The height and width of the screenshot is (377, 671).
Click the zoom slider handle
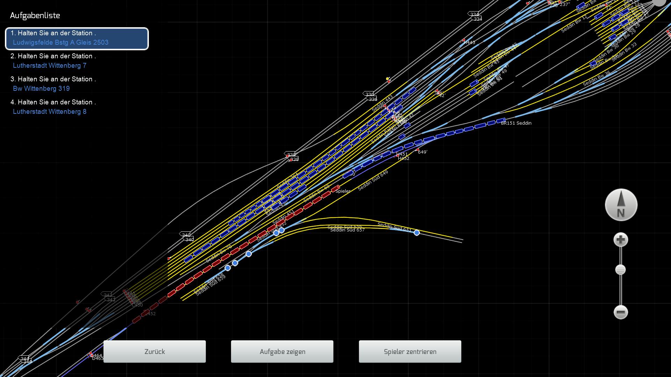(x=620, y=270)
